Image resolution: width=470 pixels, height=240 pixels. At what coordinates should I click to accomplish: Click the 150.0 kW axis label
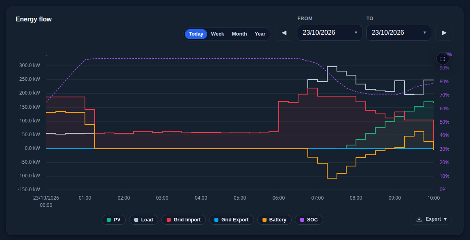point(30,107)
